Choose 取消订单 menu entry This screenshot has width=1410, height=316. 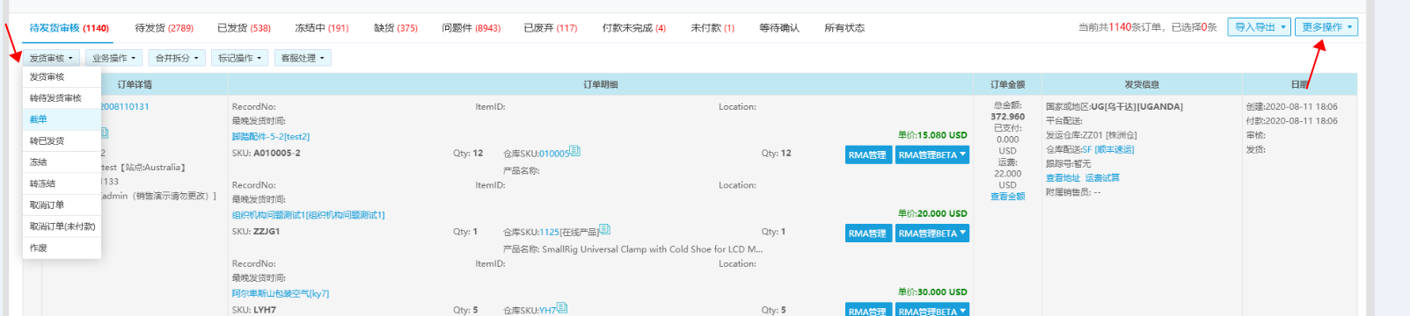coord(62,205)
